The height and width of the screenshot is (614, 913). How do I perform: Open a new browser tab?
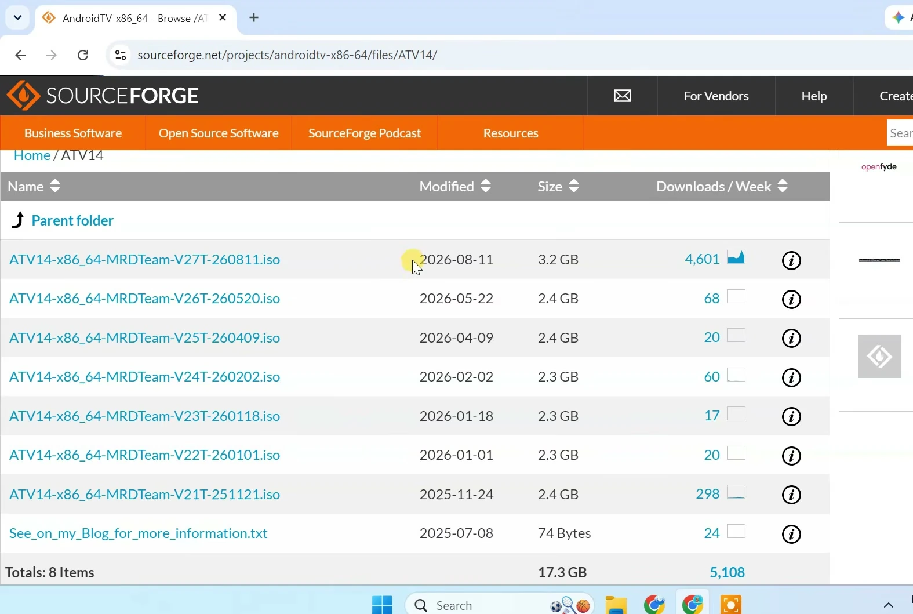tap(254, 18)
